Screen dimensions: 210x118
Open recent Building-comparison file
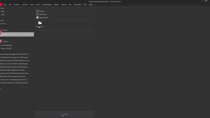click(x=15, y=61)
